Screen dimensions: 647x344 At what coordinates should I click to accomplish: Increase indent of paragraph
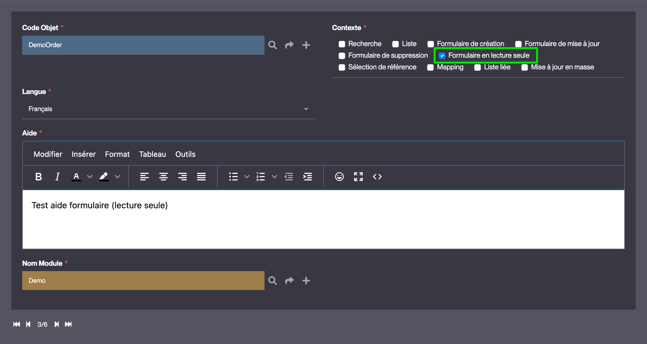point(308,177)
